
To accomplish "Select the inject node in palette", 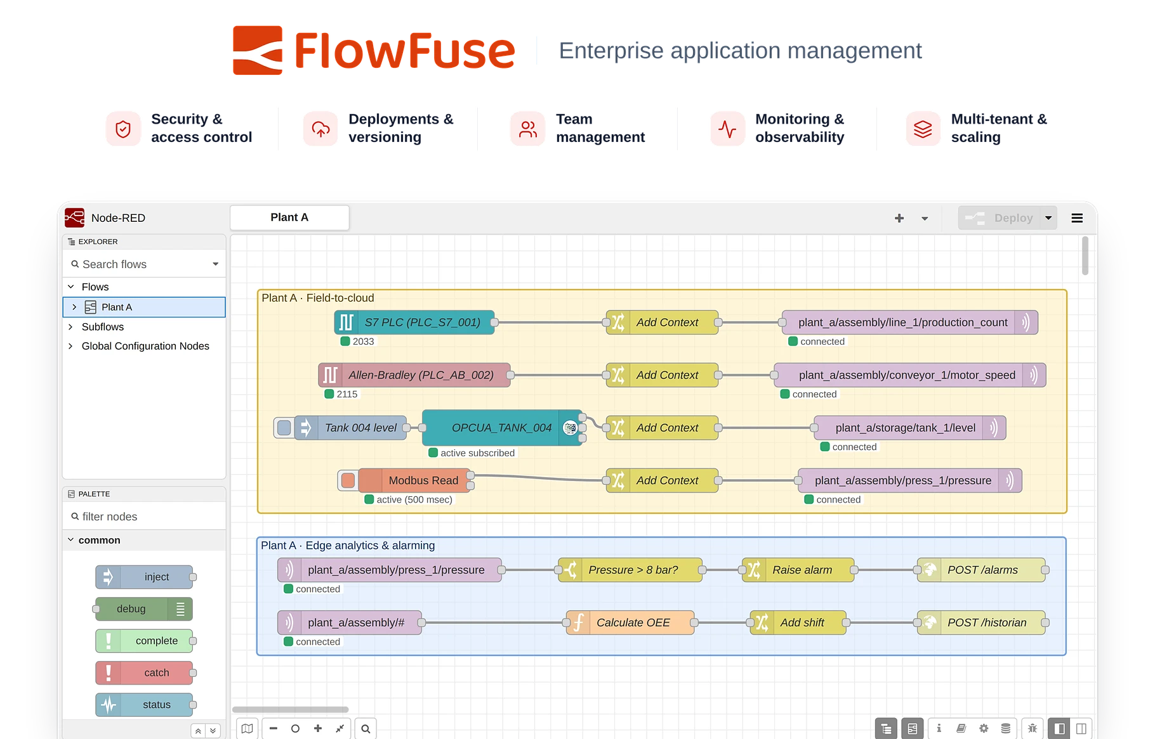I will (x=145, y=577).
